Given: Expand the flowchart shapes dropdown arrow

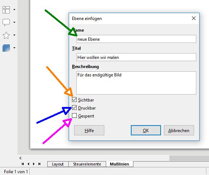Looking at the screenshot, I should click(14, 9).
